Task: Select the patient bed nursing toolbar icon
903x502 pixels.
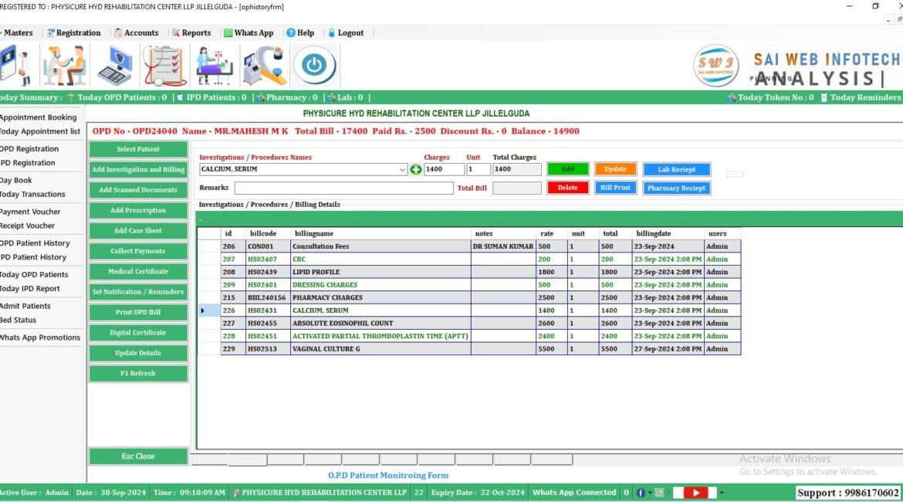Action: [215, 65]
